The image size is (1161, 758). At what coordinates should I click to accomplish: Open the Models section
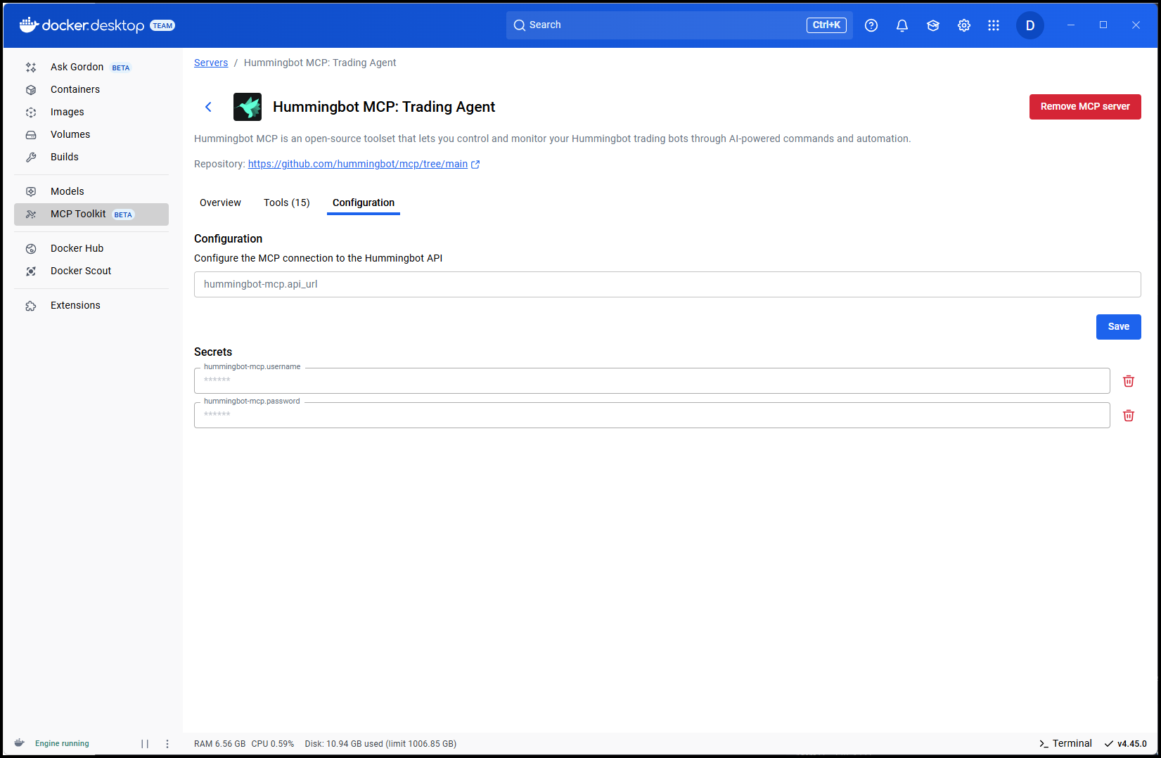67,191
